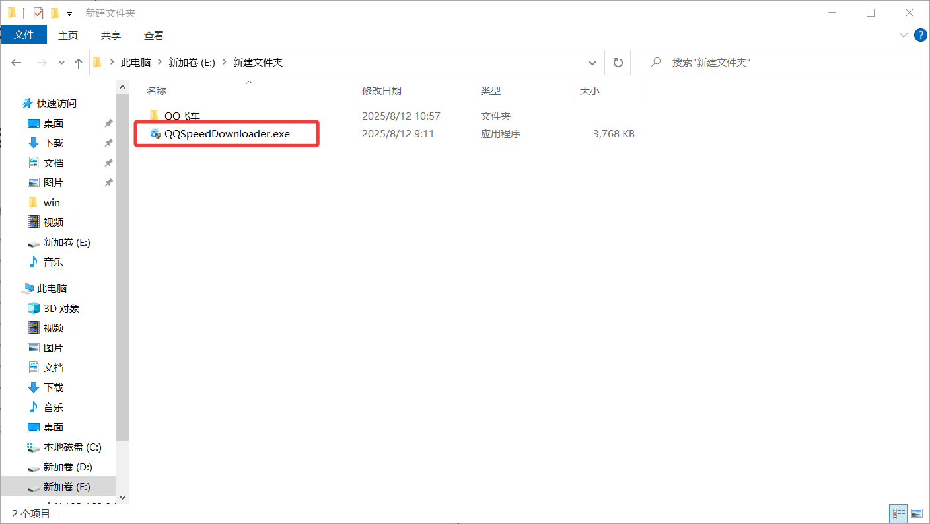The height and width of the screenshot is (524, 930).
Task: Open 本地磁盘 (C:) drive
Action: (72, 447)
